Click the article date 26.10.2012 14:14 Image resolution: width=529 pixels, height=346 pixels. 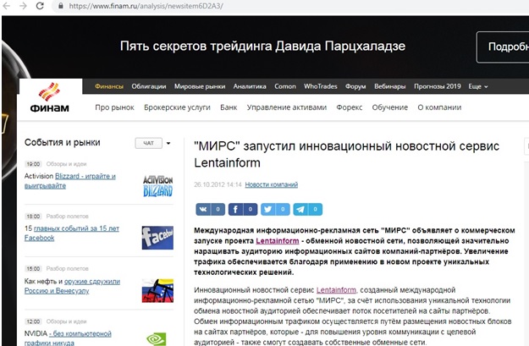218,184
